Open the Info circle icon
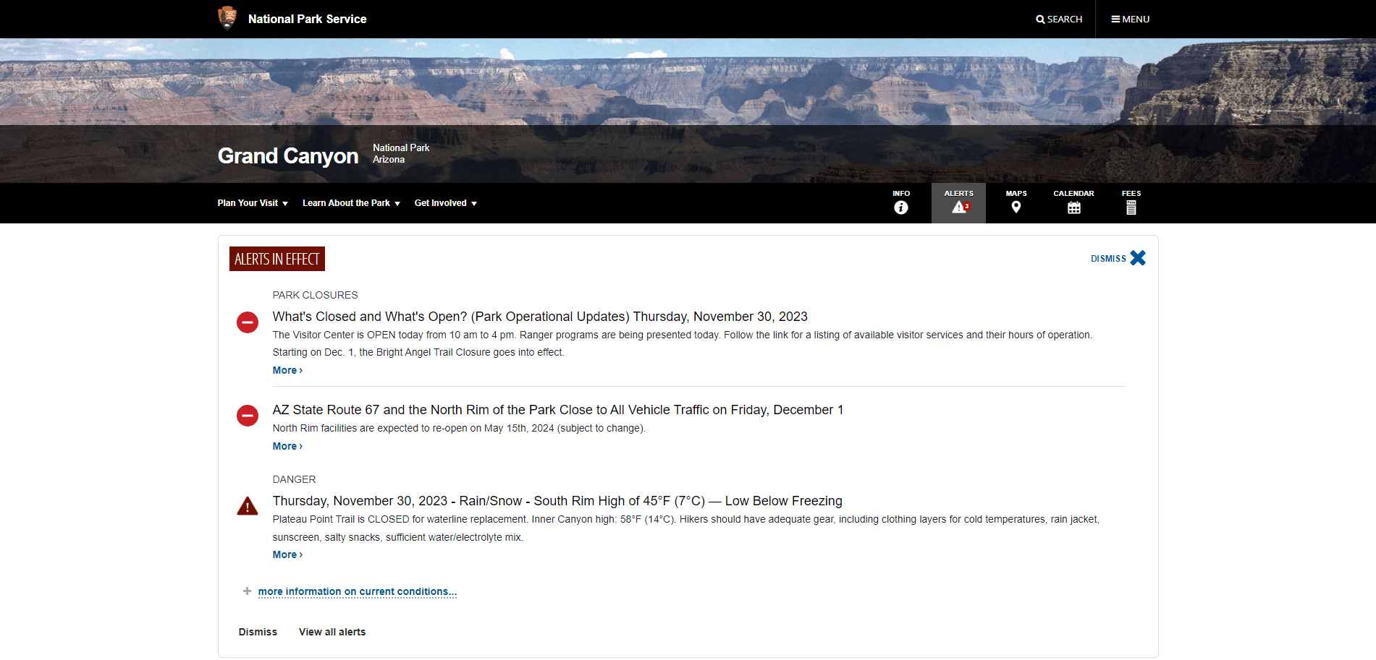This screenshot has width=1376, height=660. coord(901,207)
